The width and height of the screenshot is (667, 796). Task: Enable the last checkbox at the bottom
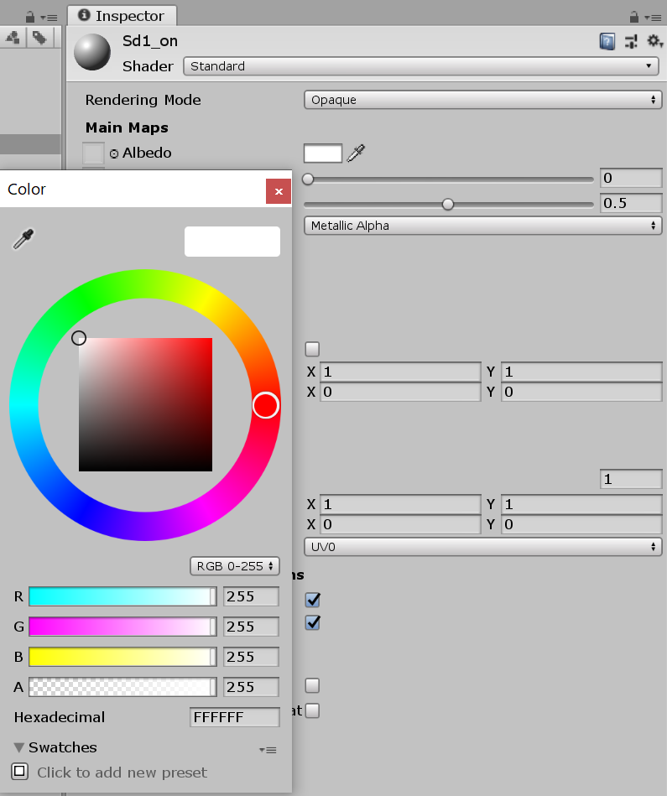(312, 710)
